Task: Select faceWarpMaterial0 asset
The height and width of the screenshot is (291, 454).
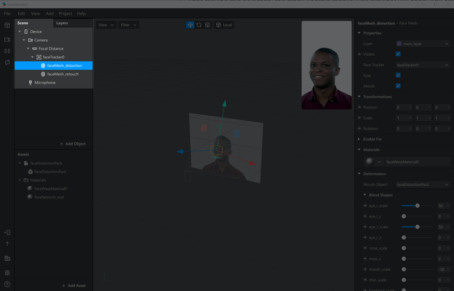Action: [51, 189]
